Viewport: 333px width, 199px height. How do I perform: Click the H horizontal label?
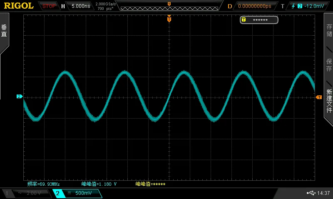pos(63,6)
